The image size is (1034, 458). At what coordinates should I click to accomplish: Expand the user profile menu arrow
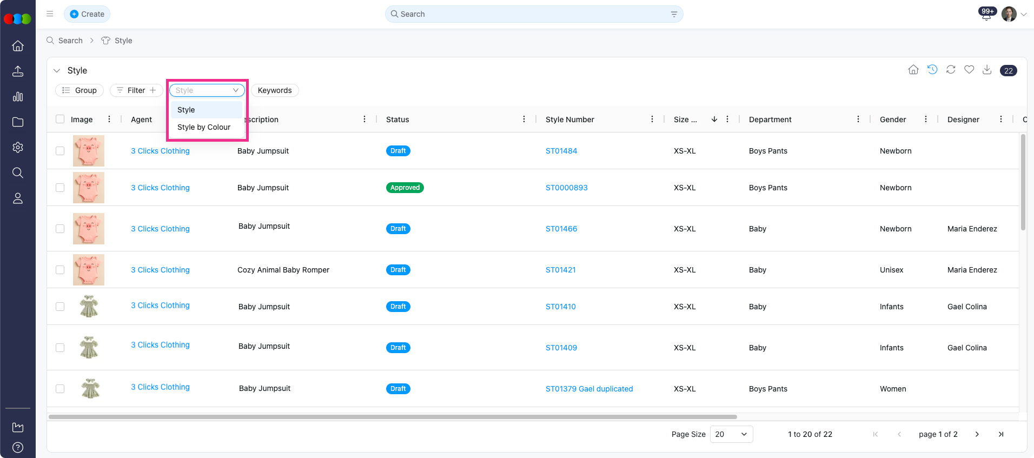pyautogui.click(x=1024, y=15)
